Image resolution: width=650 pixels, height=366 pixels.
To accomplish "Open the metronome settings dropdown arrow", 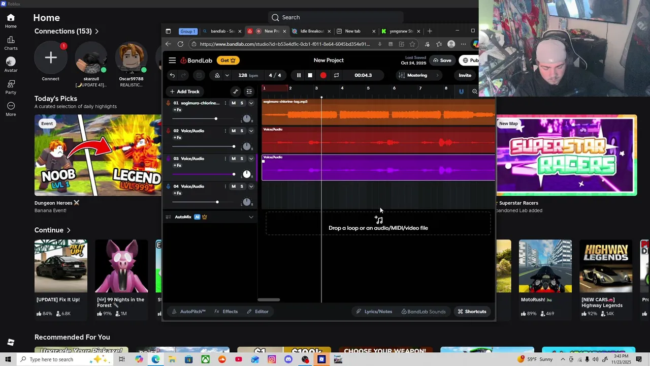I will tap(227, 75).
